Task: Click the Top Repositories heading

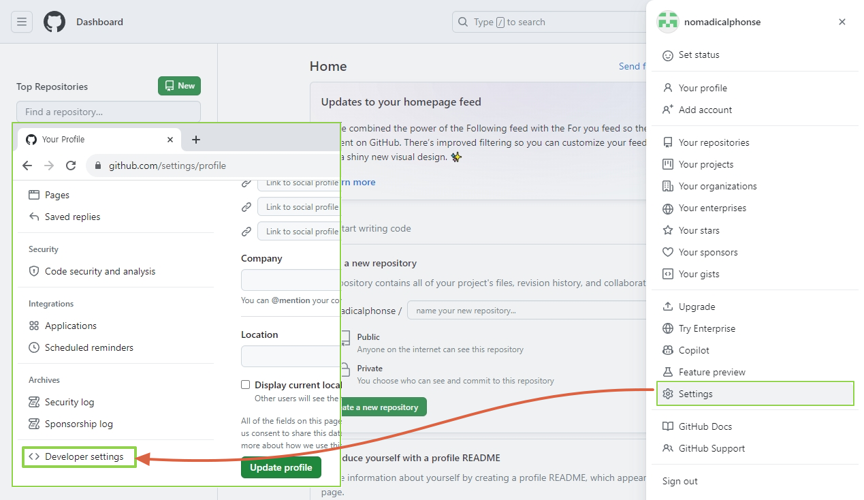Action: coord(52,87)
